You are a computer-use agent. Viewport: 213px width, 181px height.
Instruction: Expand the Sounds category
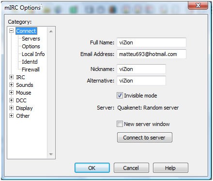coord(11,85)
